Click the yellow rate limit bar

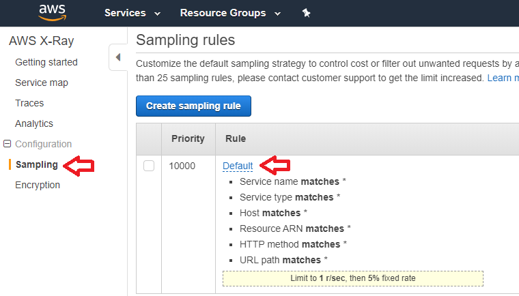[352, 278]
